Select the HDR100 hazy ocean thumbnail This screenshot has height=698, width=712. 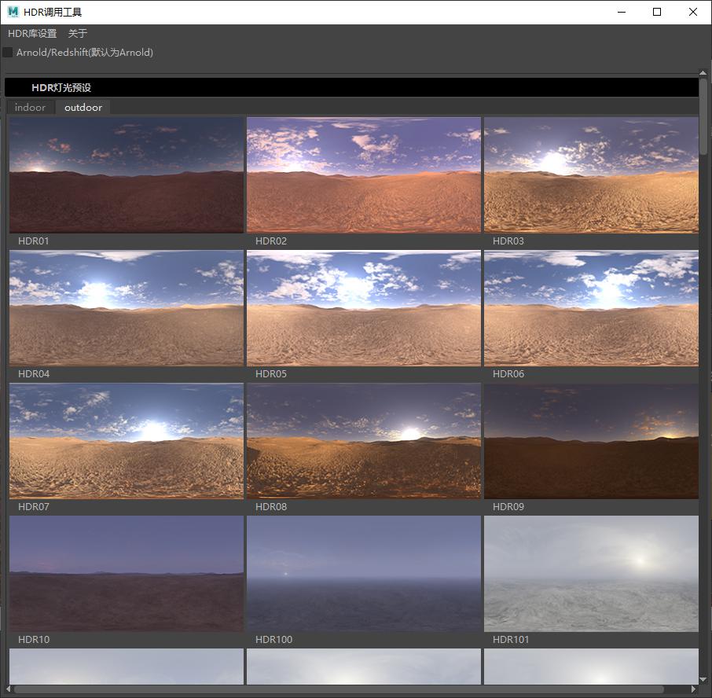pyautogui.click(x=364, y=574)
